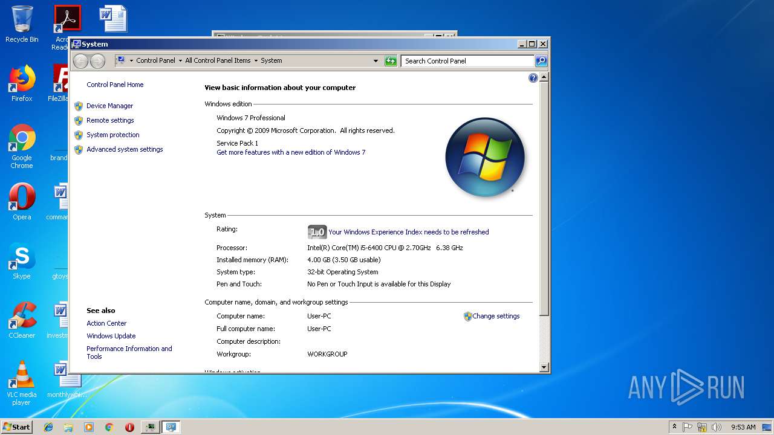Viewport: 774px width, 435px height.
Task: Click the WORKGROUP workgroup value
Action: click(x=327, y=354)
